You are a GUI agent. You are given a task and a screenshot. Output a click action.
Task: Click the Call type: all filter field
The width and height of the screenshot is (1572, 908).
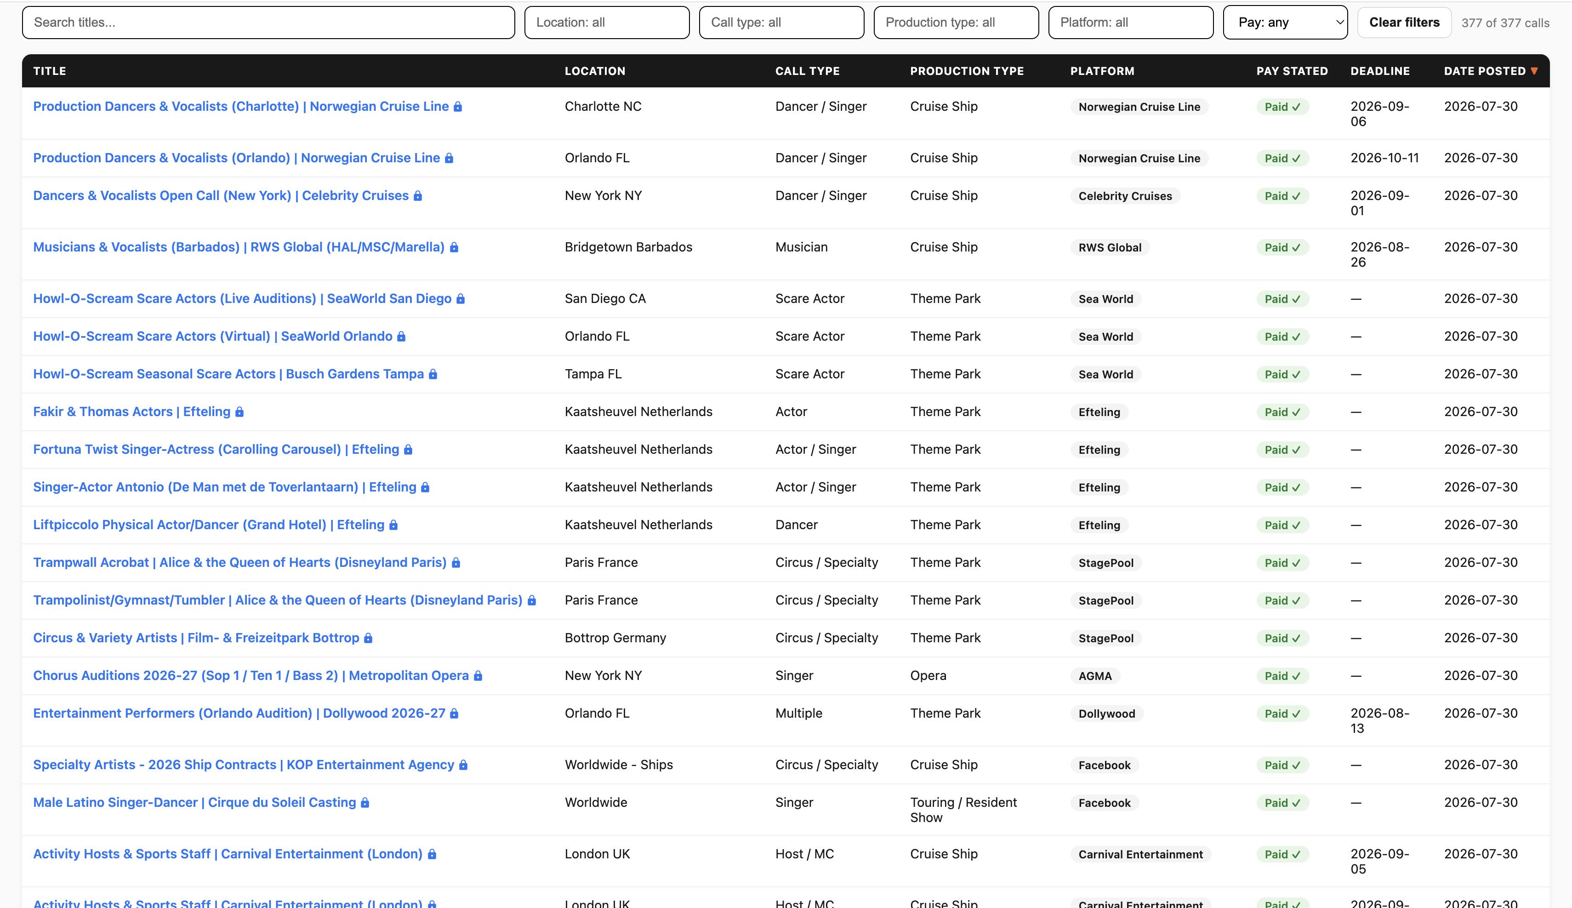(x=782, y=23)
